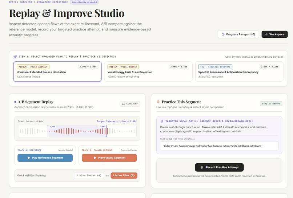Click the 1.30s silence interval text
Image resolution: width=293 pixels, height=198 pixels.
pos(28,77)
